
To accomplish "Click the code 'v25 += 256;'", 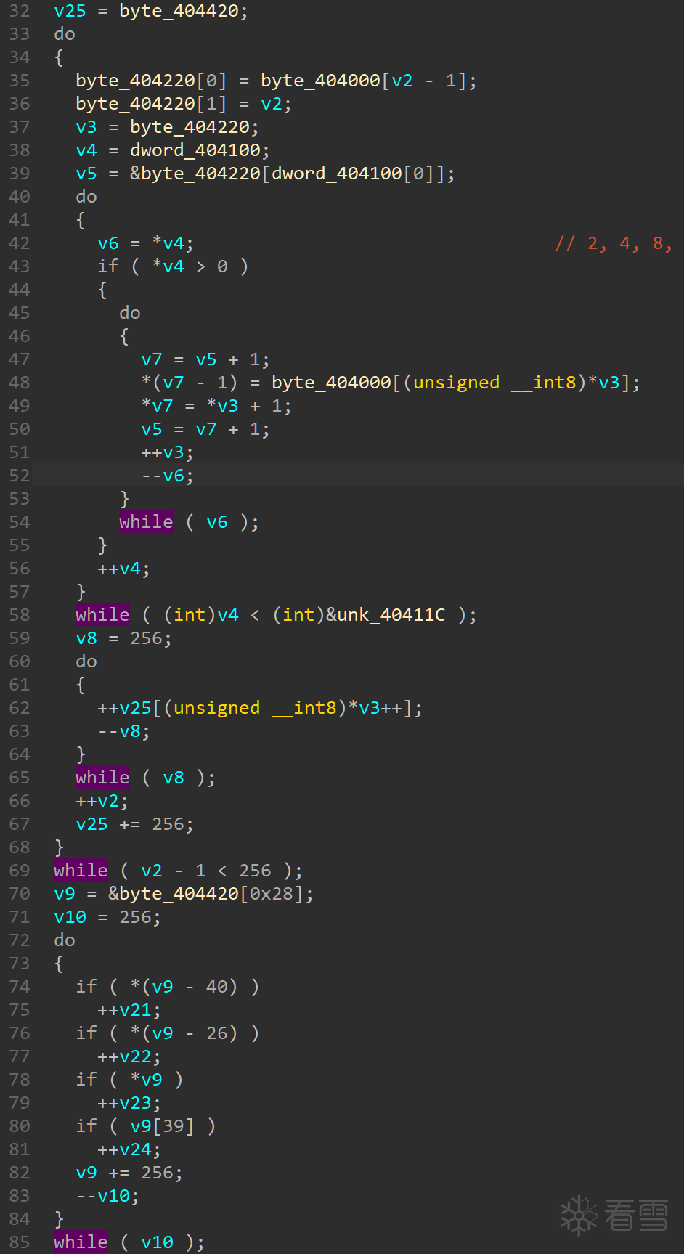I will [134, 824].
